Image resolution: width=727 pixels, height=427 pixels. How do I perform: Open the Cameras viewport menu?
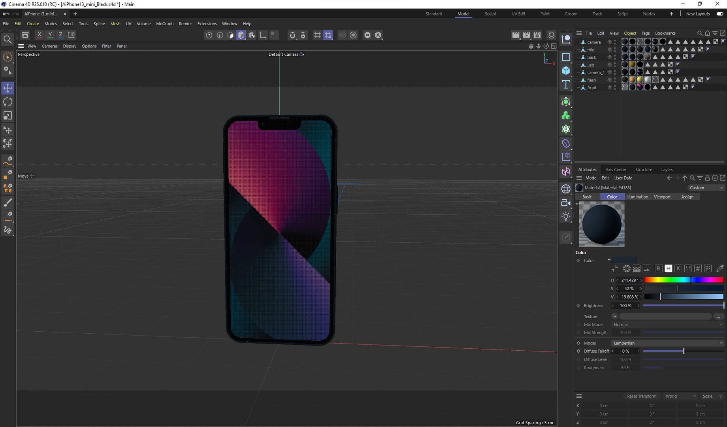pos(49,46)
